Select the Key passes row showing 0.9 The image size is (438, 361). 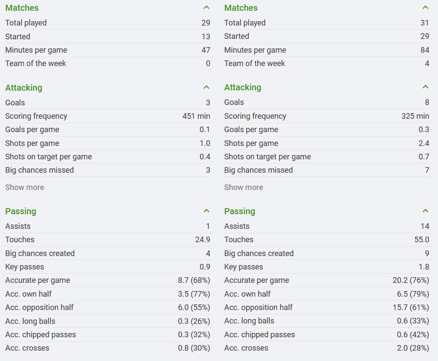[108, 267]
